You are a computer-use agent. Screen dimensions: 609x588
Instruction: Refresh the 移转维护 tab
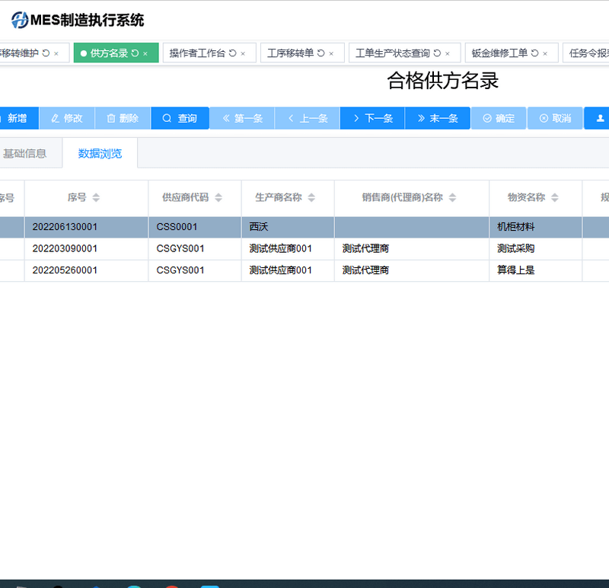pos(46,53)
